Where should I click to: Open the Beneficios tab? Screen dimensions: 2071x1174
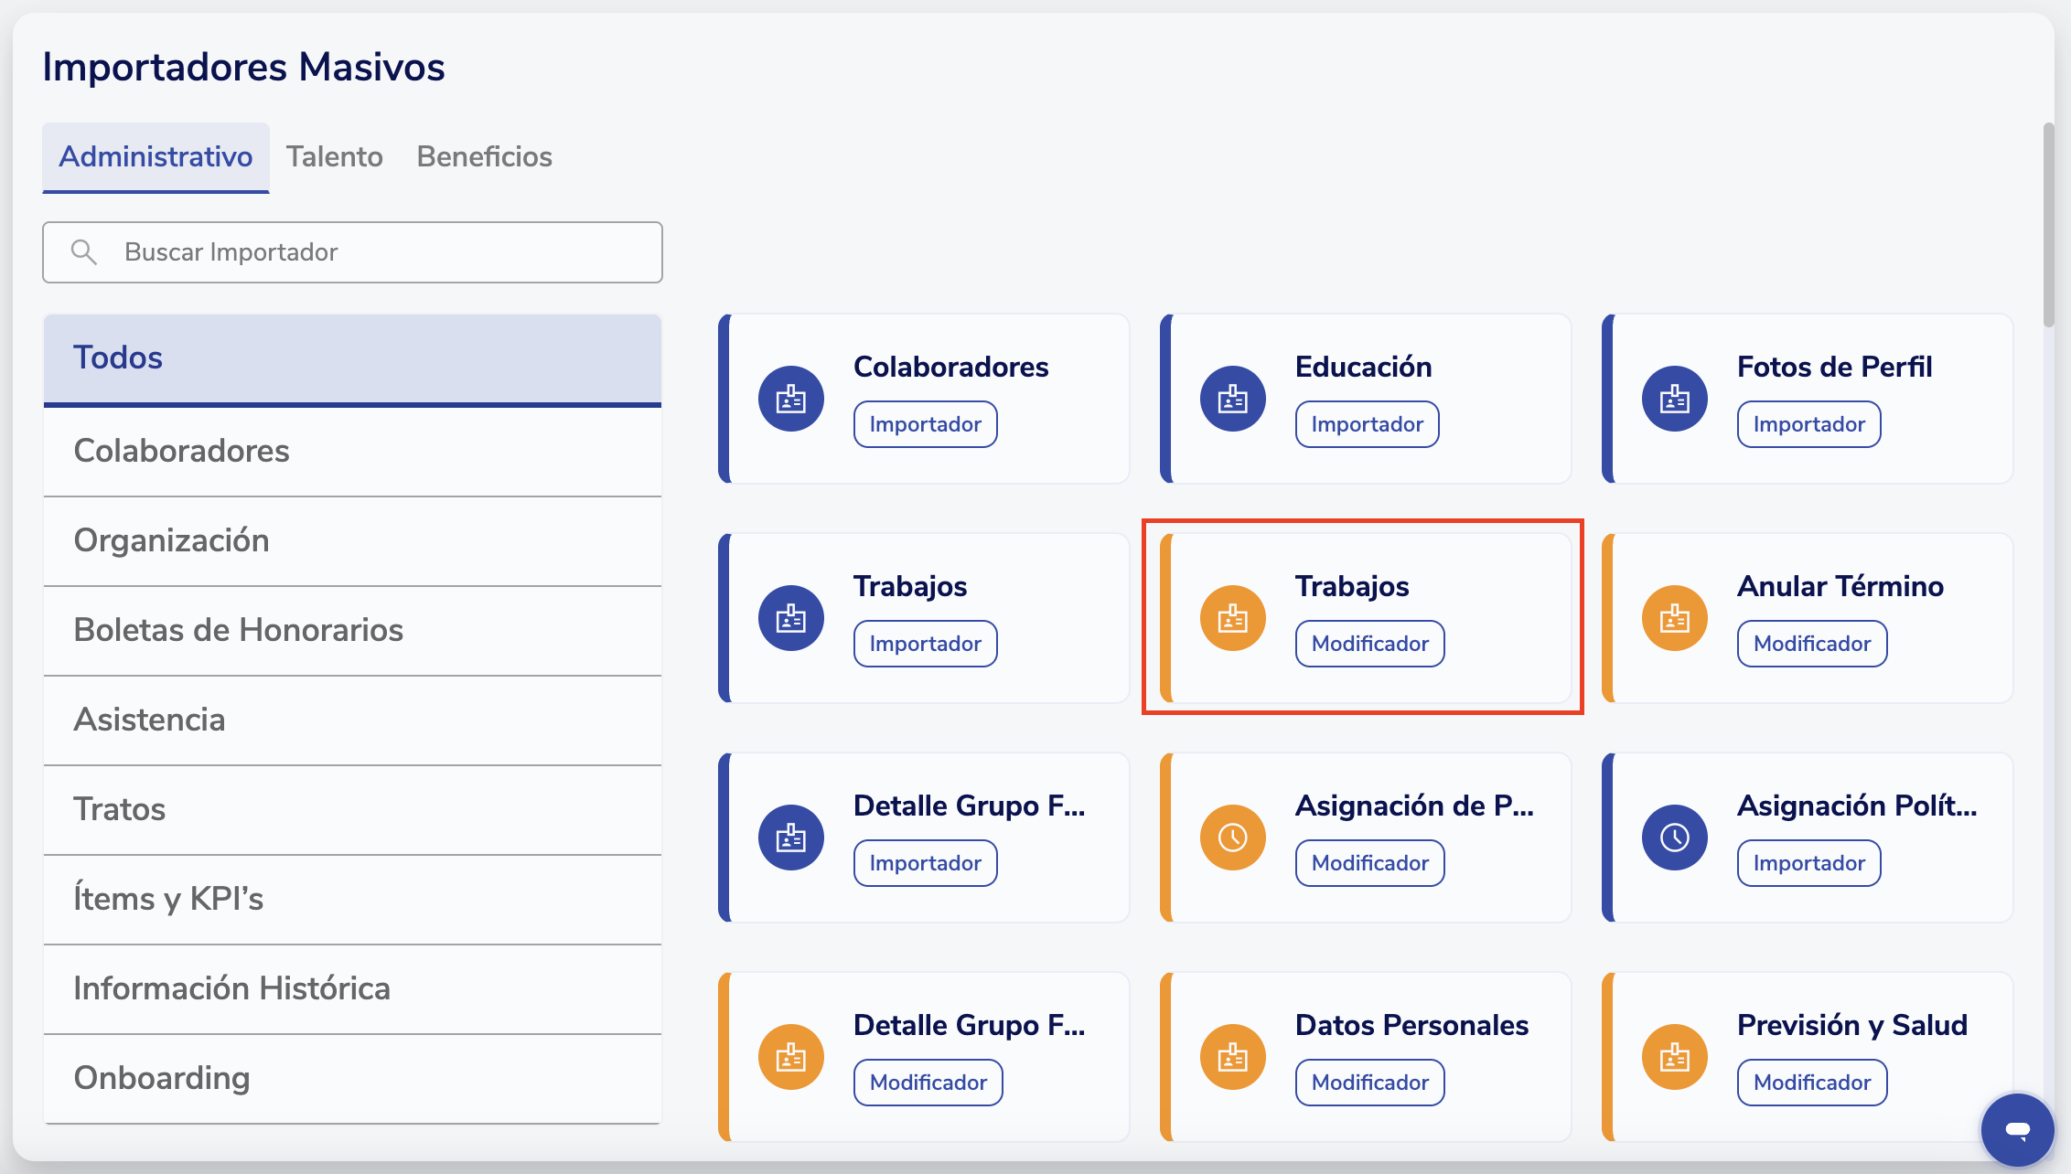484,157
